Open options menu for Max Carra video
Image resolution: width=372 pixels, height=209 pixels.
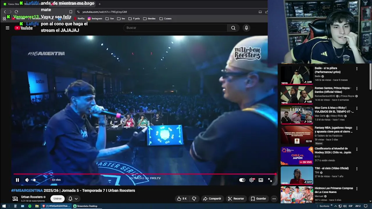(x=357, y=108)
